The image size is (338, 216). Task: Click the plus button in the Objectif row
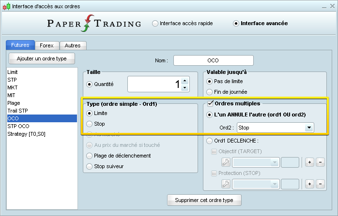[x=309, y=162]
